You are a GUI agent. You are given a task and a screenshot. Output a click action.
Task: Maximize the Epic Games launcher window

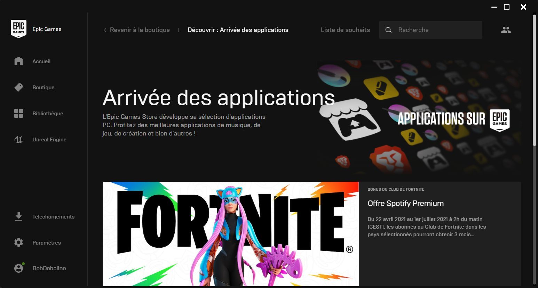507,7
